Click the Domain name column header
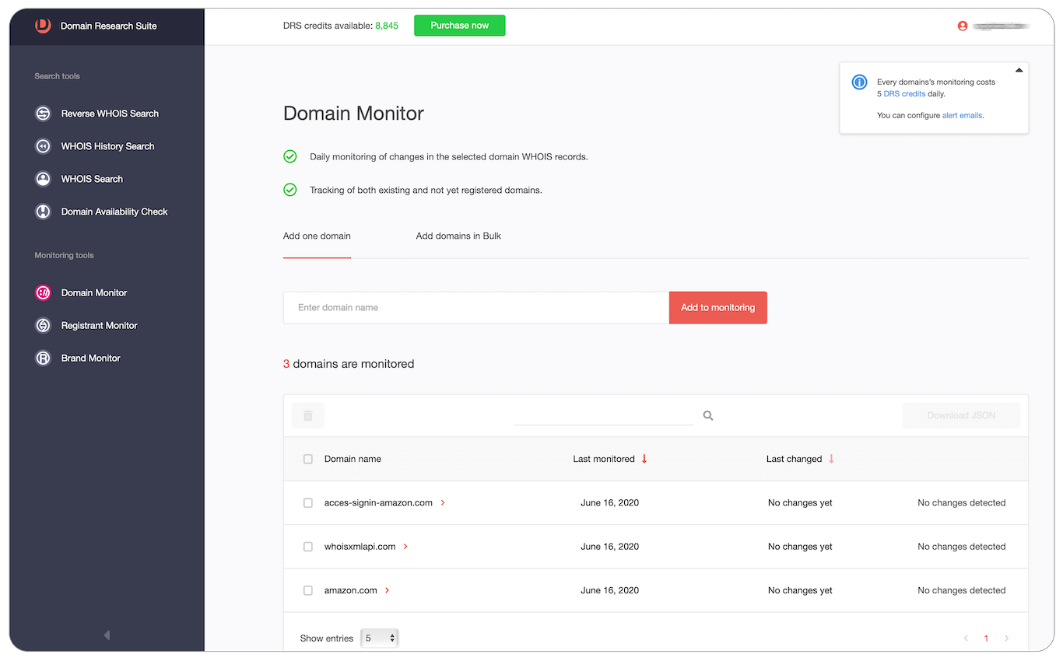The height and width of the screenshot is (661, 1063). click(353, 459)
